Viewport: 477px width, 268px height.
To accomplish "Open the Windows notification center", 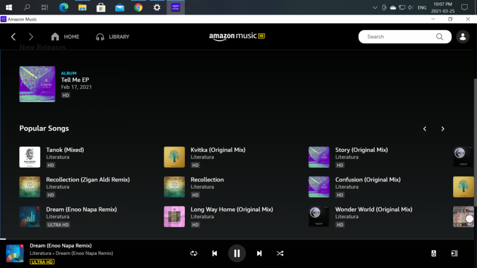I will click(464, 7).
